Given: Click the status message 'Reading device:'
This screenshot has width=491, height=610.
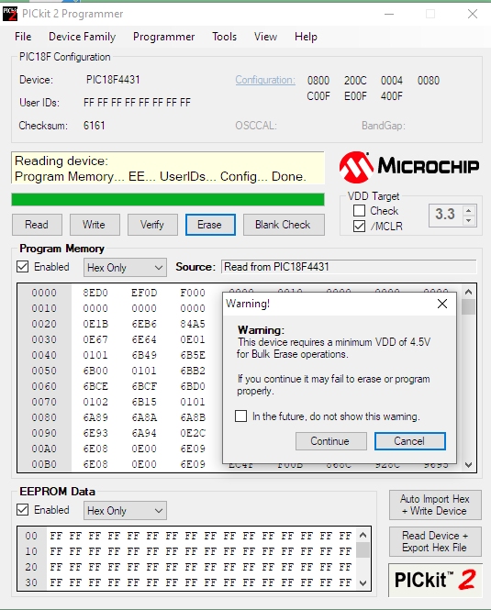Looking at the screenshot, I should click(x=61, y=161).
